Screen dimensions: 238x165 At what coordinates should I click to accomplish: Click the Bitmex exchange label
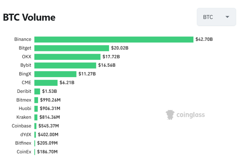24,100
